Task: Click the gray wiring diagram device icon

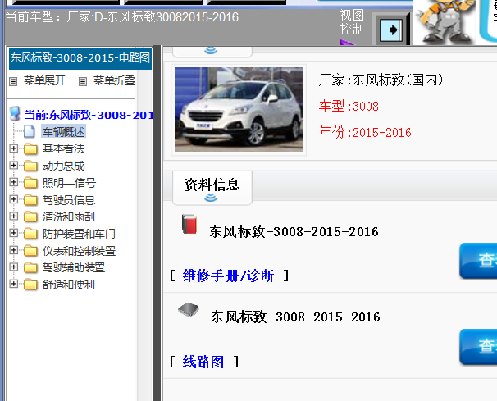Action: tap(189, 310)
